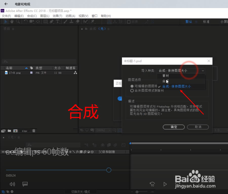Screen dimensions: 228x194
Task: Select merge layer styles into footage option
Action: pos(132,91)
